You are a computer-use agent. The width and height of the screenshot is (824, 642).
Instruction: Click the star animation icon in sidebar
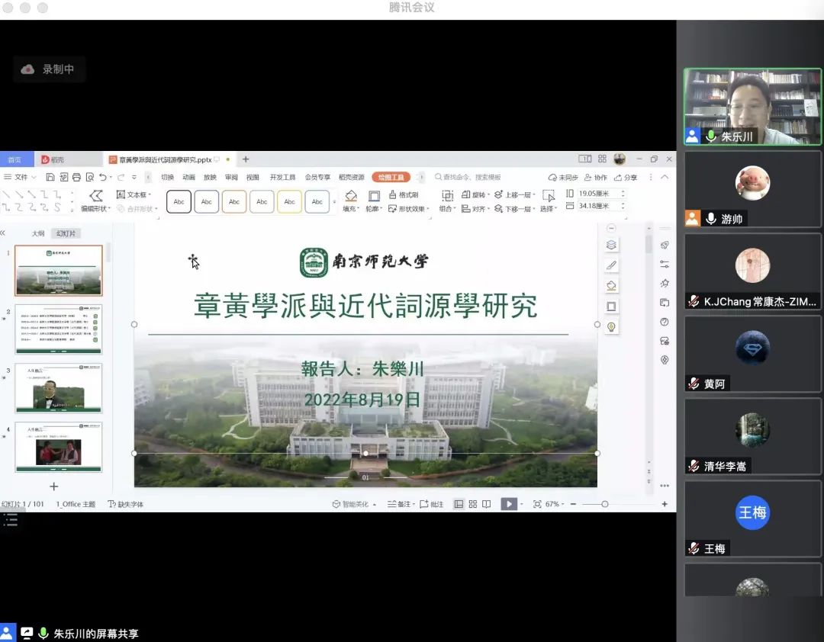[665, 283]
